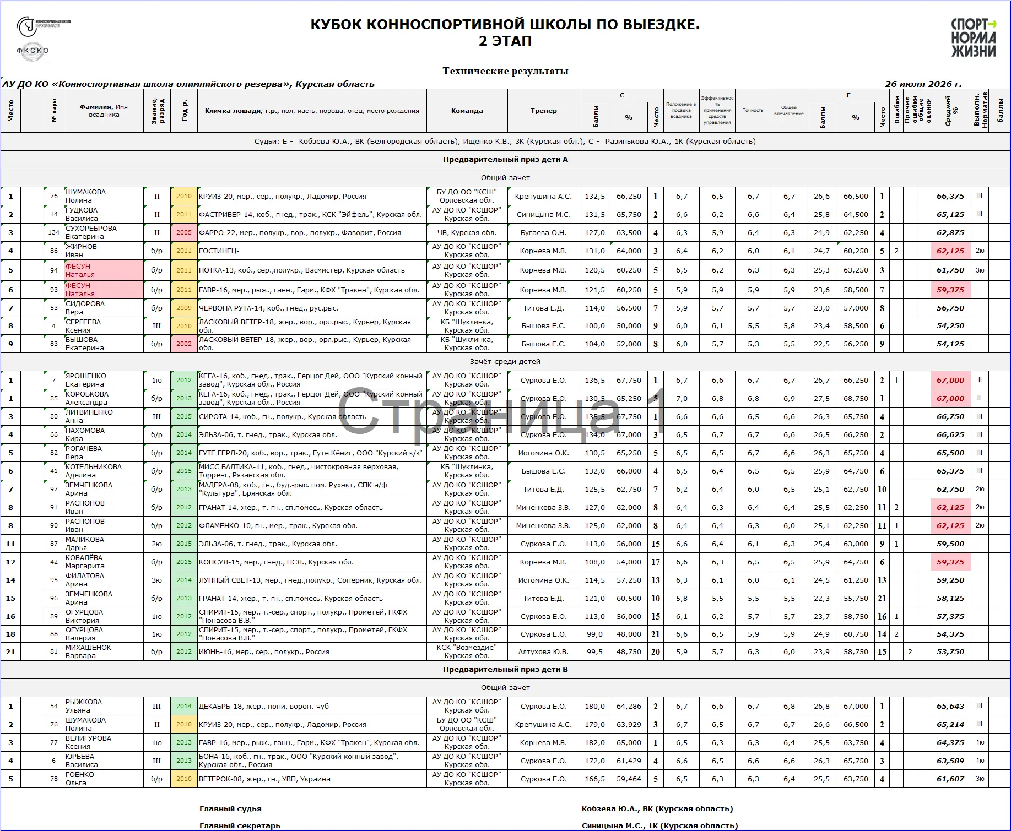Click horse ИЮНЬ-16 description cell
Viewport: 1011px width, 831px height.
point(312,651)
